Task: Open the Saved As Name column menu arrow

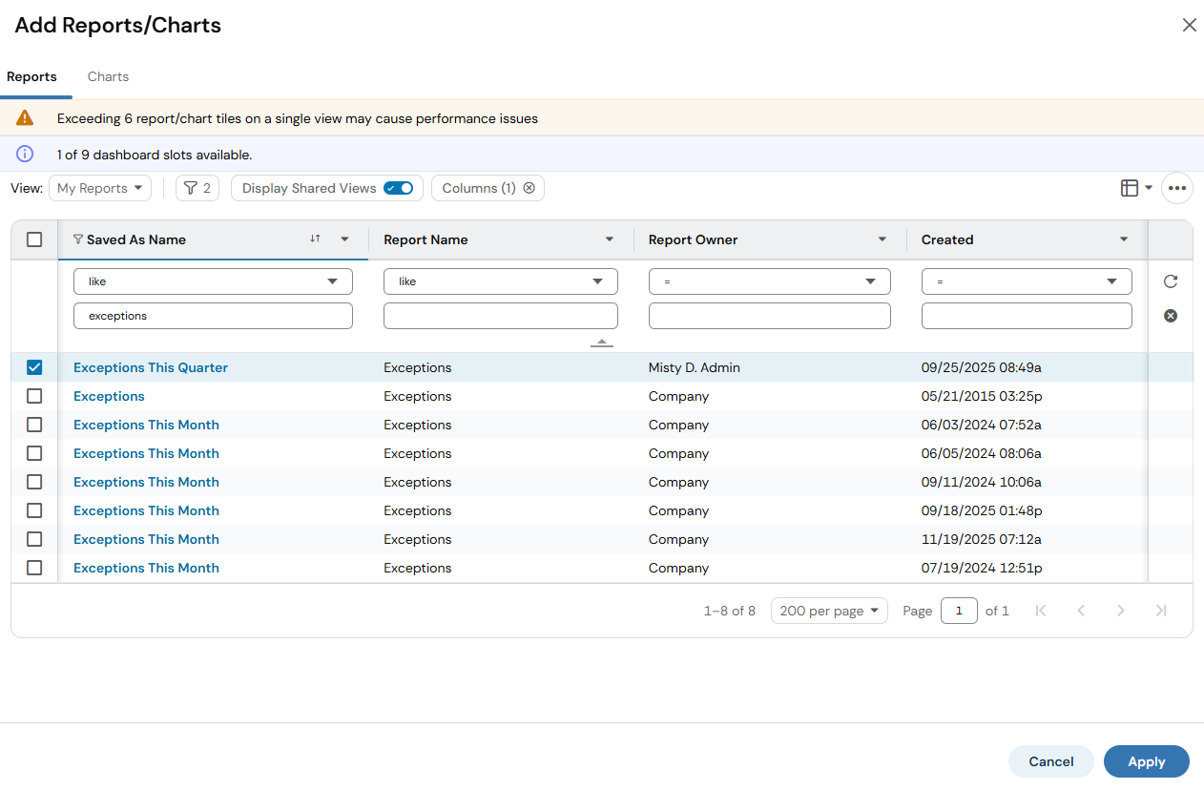Action: coord(344,239)
